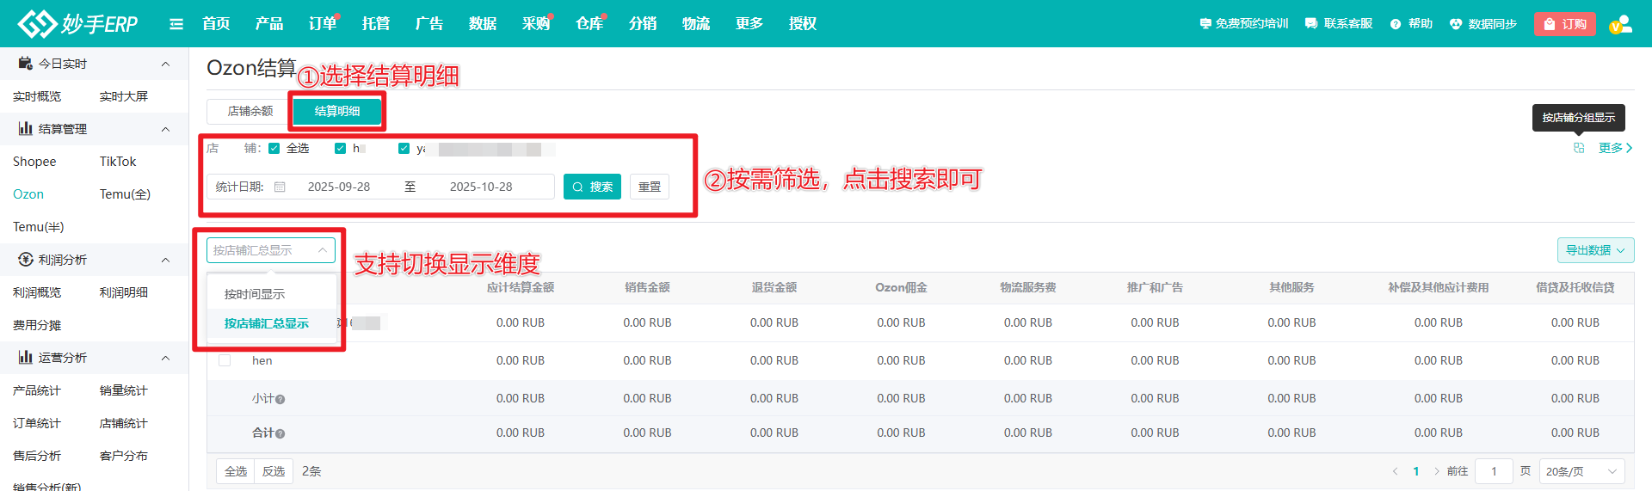Toggle the store checkbox starting with h

click(341, 149)
